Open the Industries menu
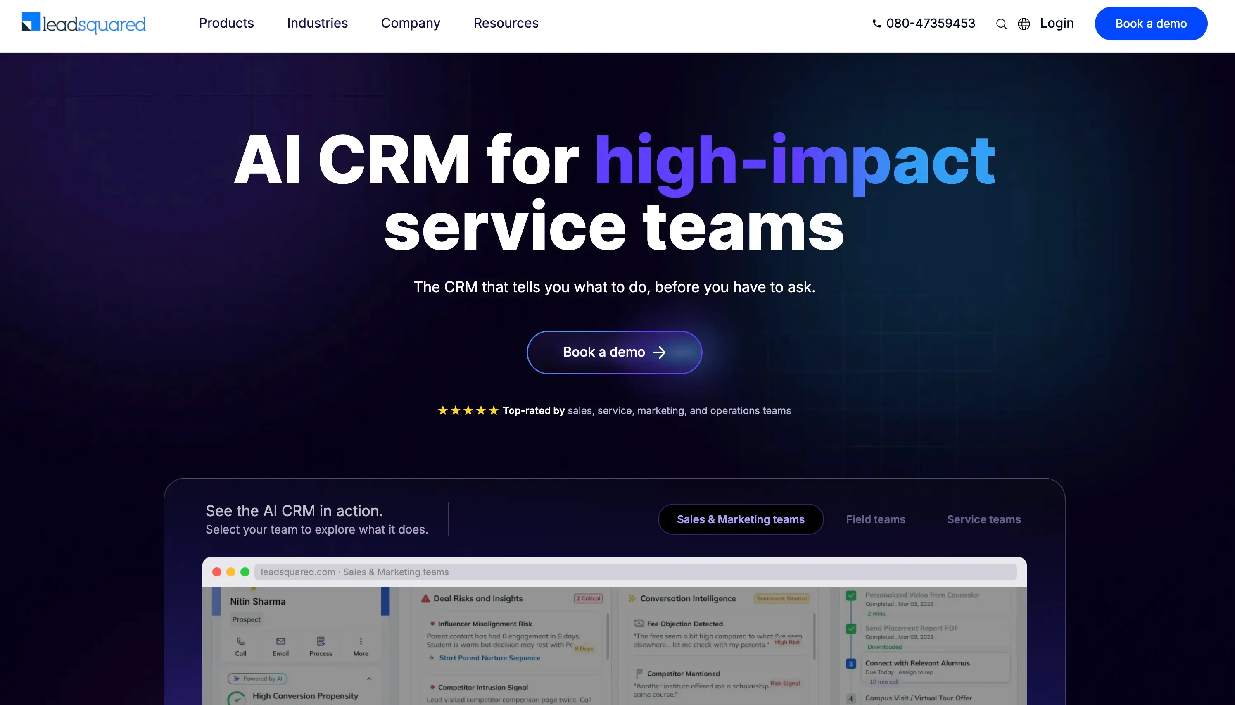The width and height of the screenshot is (1235, 705). tap(317, 23)
